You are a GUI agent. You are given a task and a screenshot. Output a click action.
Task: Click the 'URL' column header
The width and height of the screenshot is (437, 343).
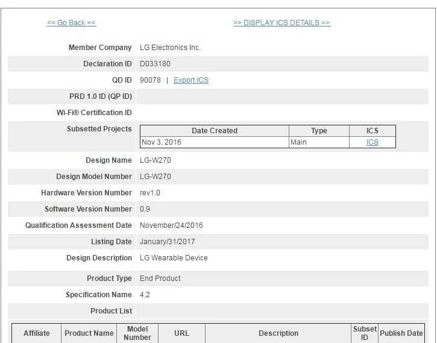click(x=181, y=333)
